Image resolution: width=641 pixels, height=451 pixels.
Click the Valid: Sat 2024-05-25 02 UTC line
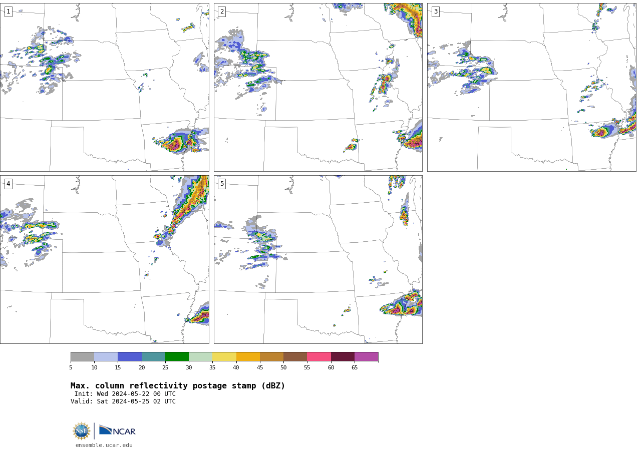coord(123,401)
